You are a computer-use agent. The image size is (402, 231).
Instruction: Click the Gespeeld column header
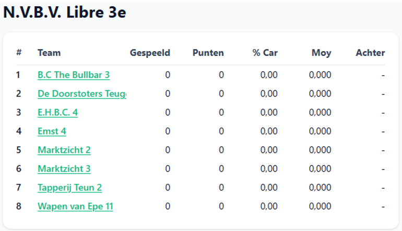[x=150, y=53]
